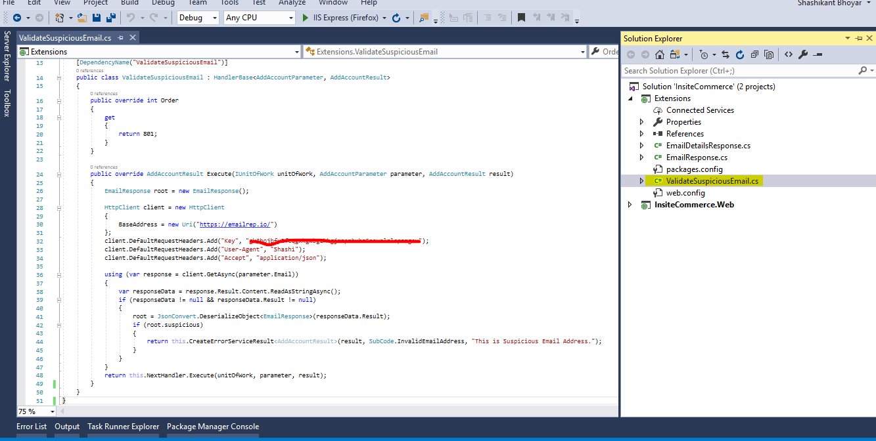Click Save All in the toolbar
The height and width of the screenshot is (441, 876).
click(x=112, y=18)
